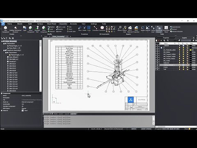Screen dimensions: 197x148
Task: Click the Replace button in Modify group
Action: [51, 27]
